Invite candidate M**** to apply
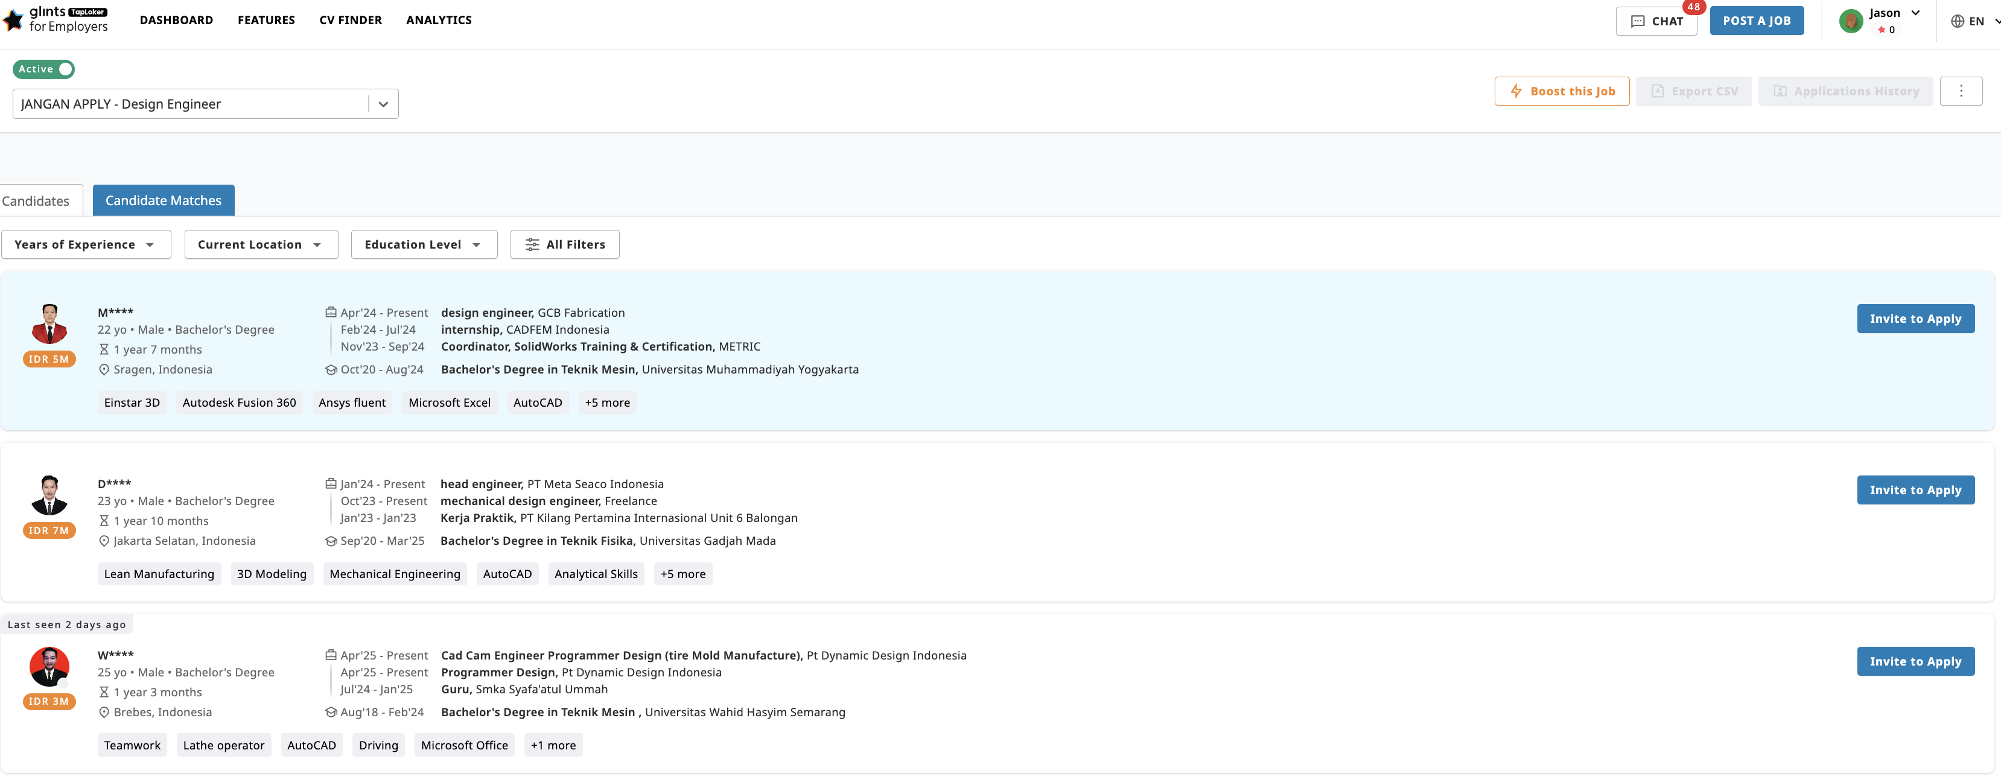The height and width of the screenshot is (782, 2001). tap(1915, 319)
